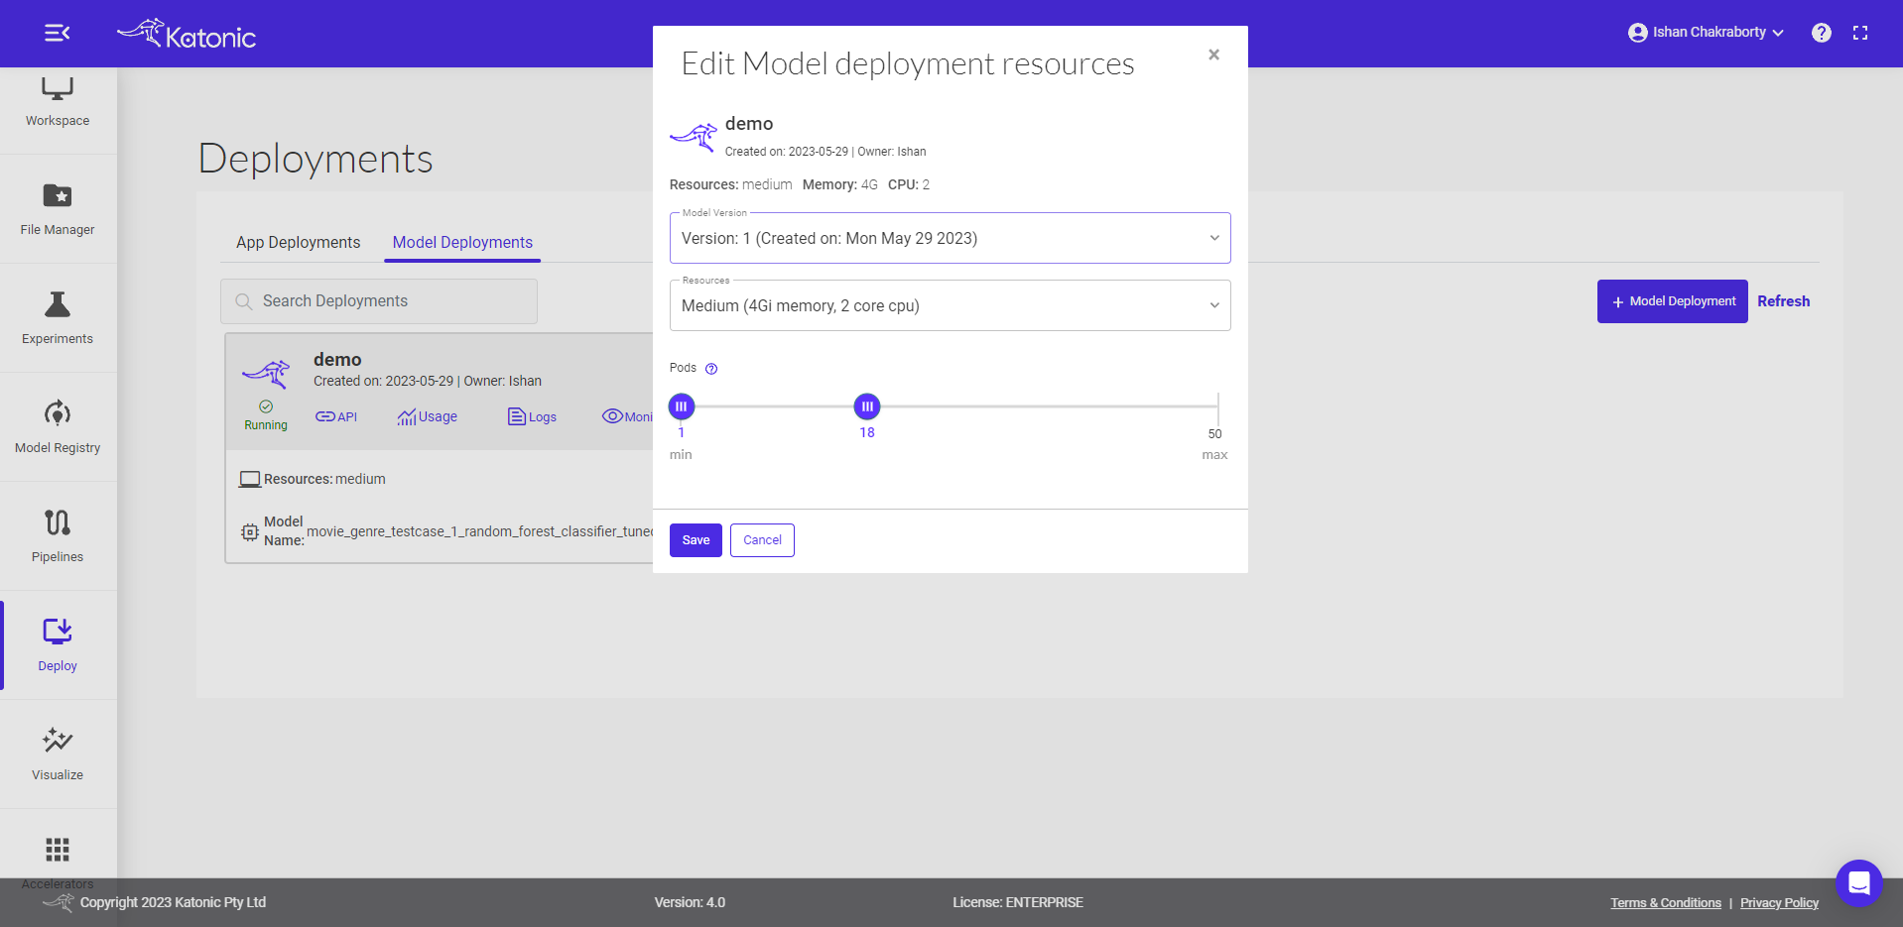Image resolution: width=1903 pixels, height=927 pixels.
Task: Navigate to Pipelines in the sidebar
Action: click(58, 536)
